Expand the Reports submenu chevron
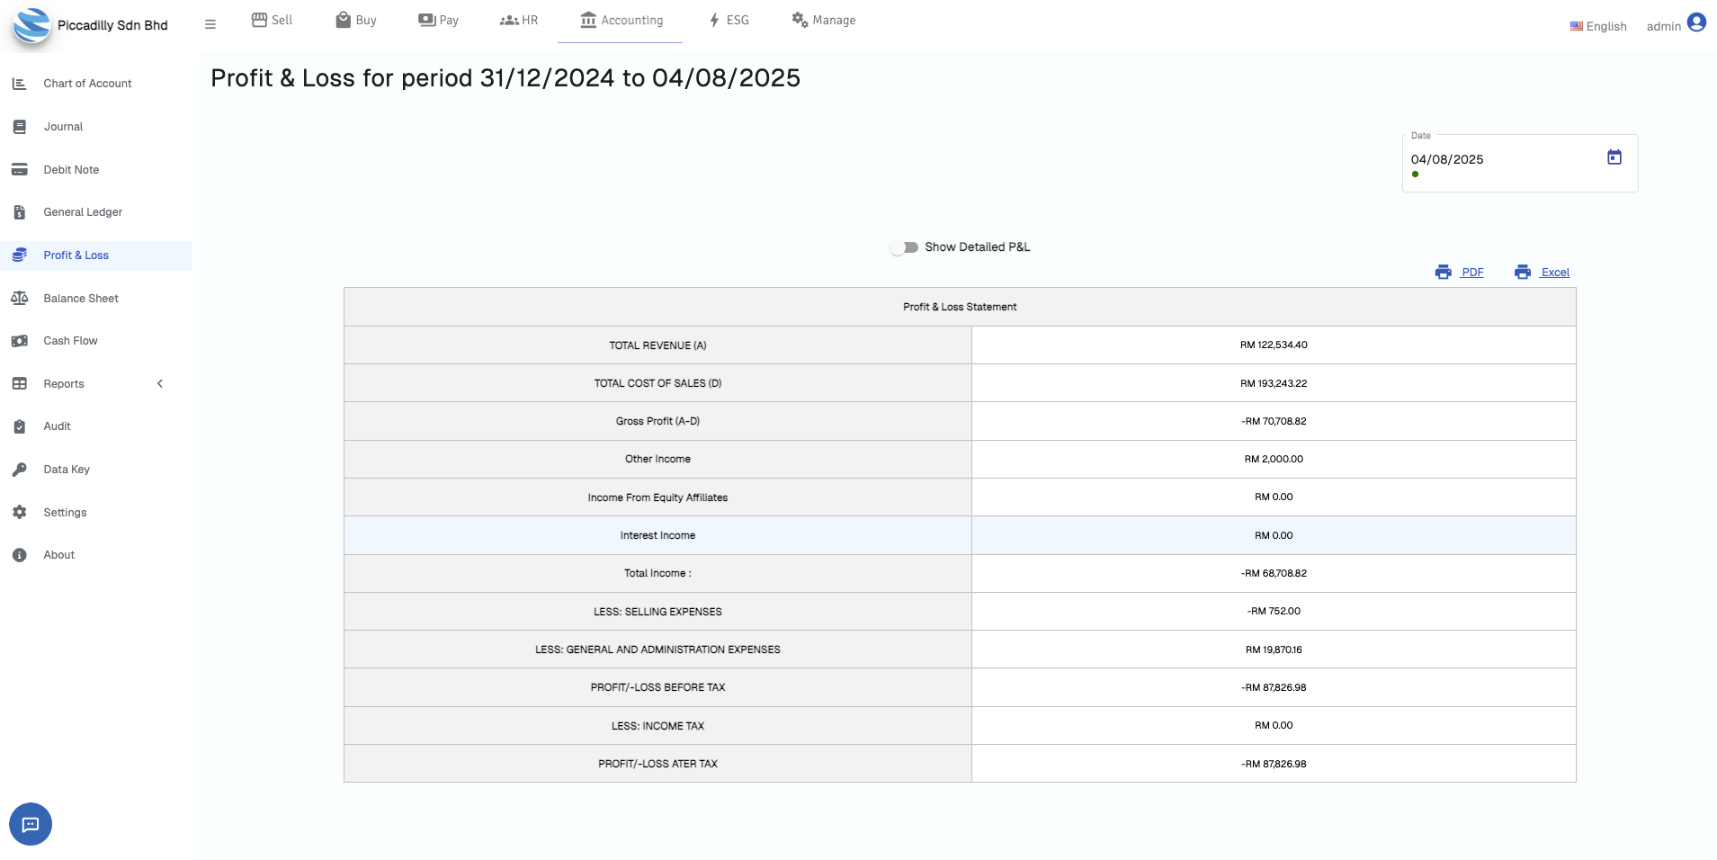1717x860 pixels. (x=160, y=383)
